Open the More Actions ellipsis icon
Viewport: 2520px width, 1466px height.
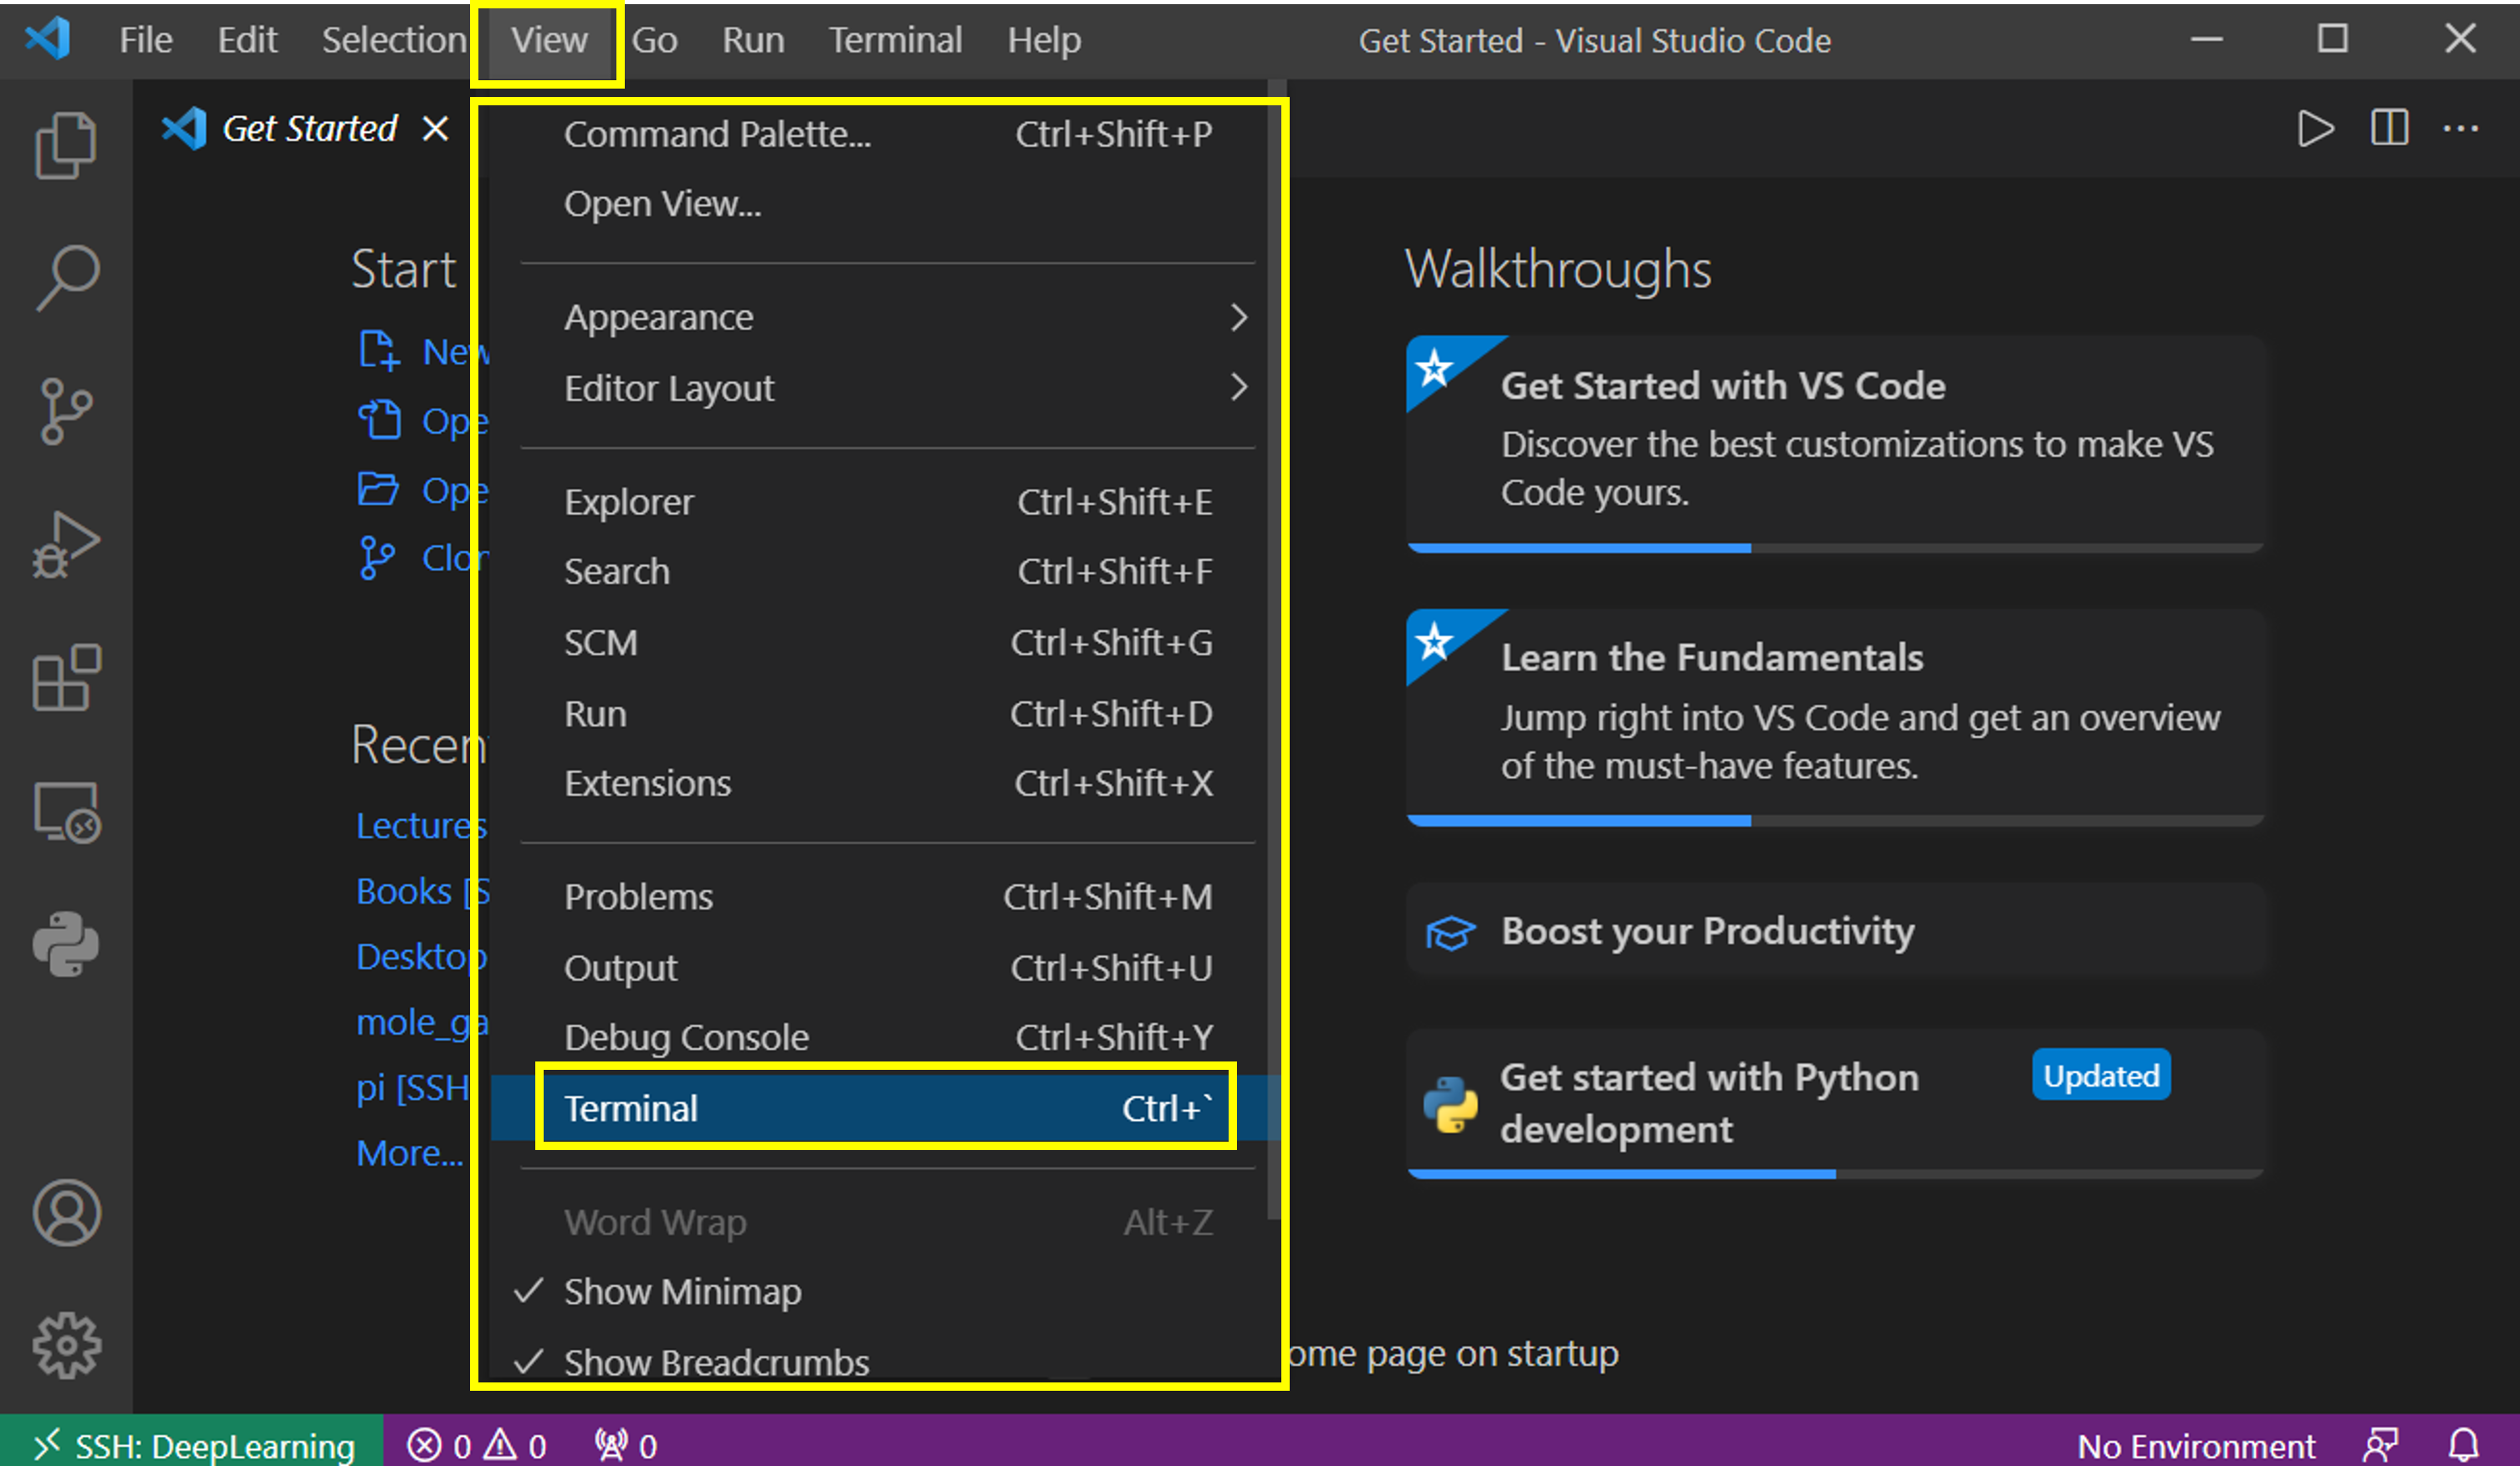pos(2461,129)
